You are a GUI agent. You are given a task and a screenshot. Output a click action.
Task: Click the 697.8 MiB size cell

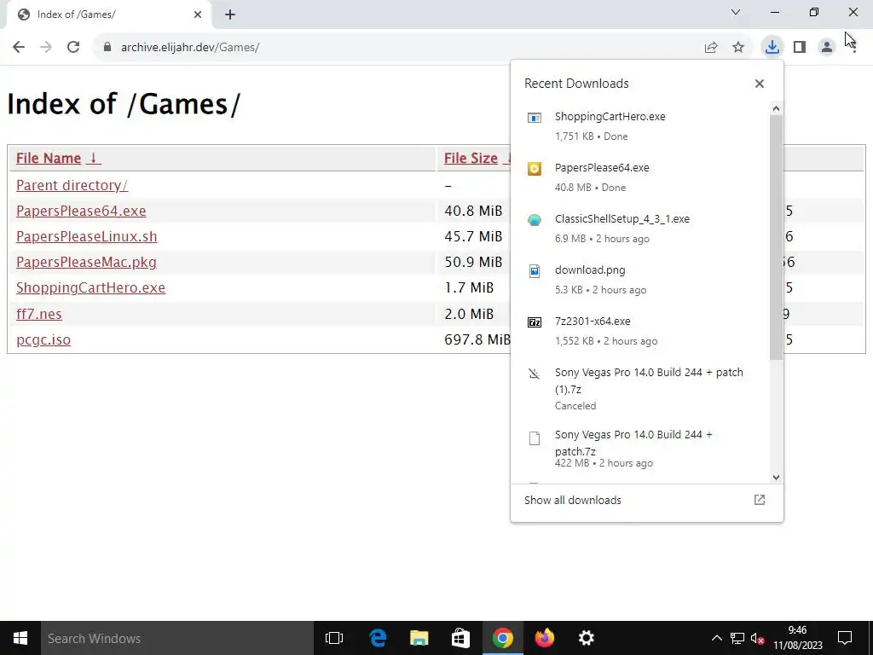coord(477,339)
